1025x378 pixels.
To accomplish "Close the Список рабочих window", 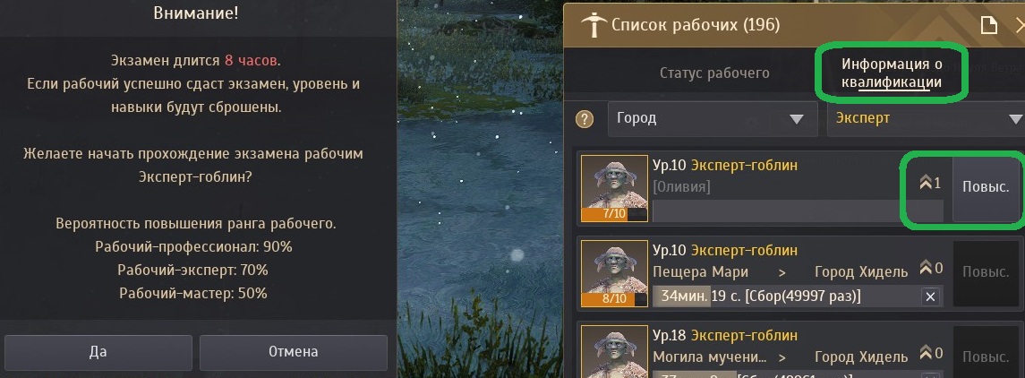I will [x=1019, y=25].
